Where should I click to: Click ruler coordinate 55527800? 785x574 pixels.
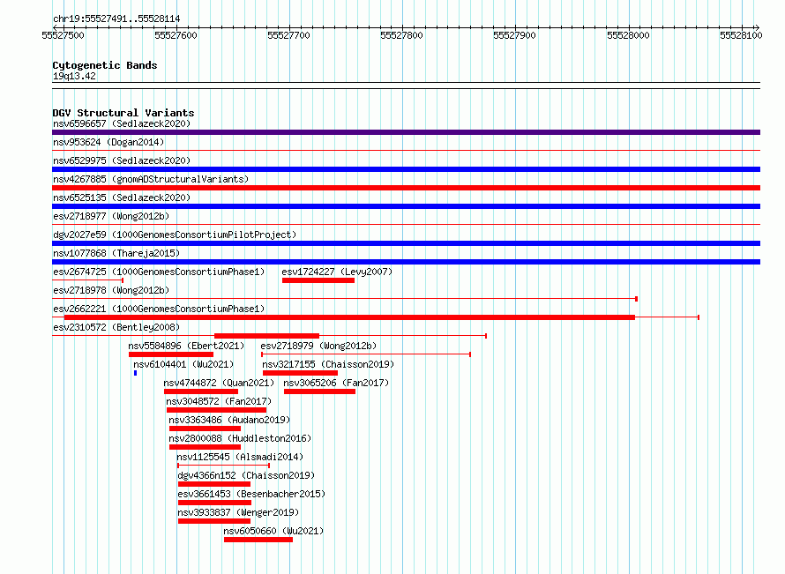tap(401, 35)
